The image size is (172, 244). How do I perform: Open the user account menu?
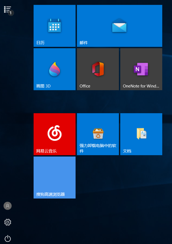[8, 206]
